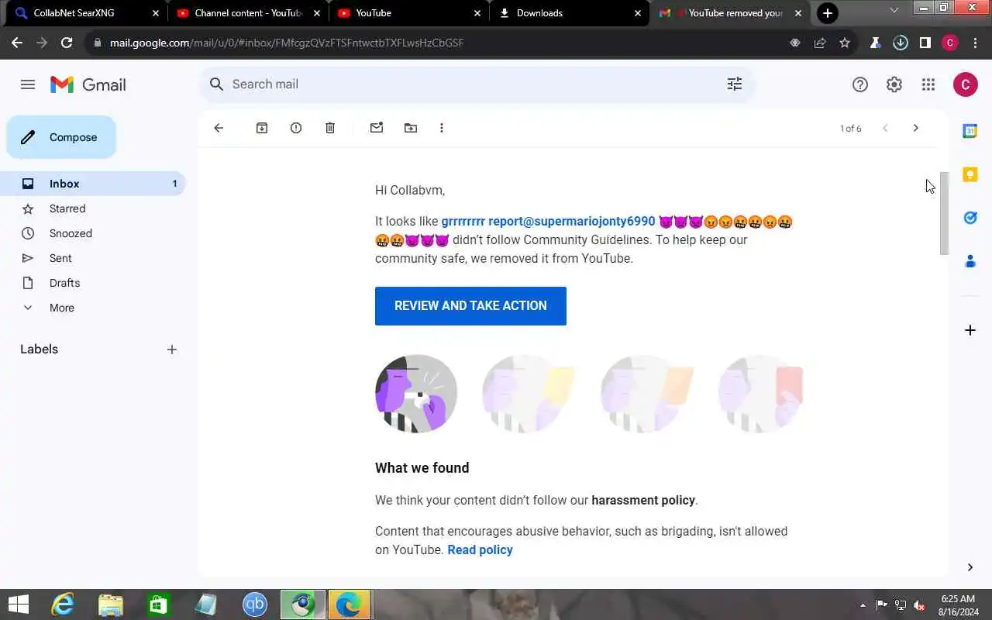Hide the side panel chevron
The width and height of the screenshot is (992, 620).
pyautogui.click(x=970, y=567)
